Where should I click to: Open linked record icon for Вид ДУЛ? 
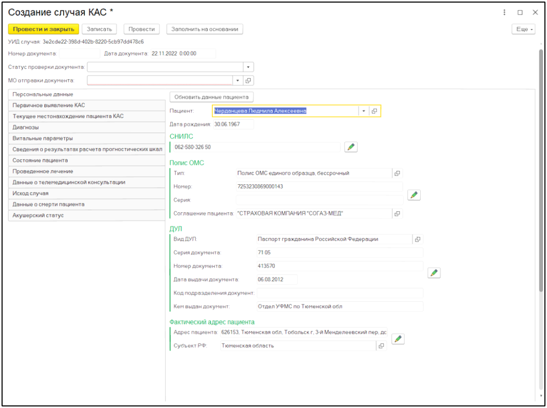418,239
